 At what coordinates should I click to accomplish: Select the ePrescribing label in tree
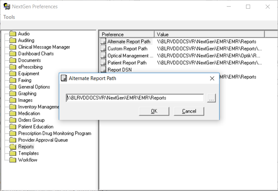click(x=30, y=67)
